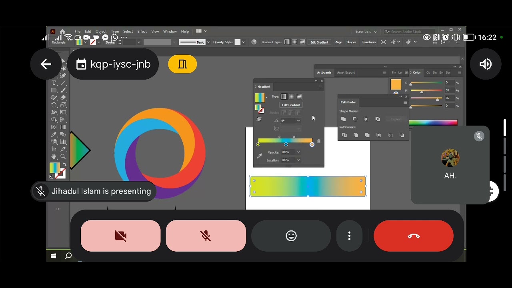Viewport: 512px width, 288px height.
Task: Select the Line Segment tool
Action: tap(63, 83)
